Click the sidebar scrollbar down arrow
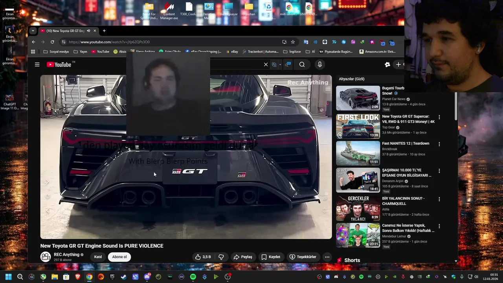This screenshot has height=283, width=503. tap(456, 261)
